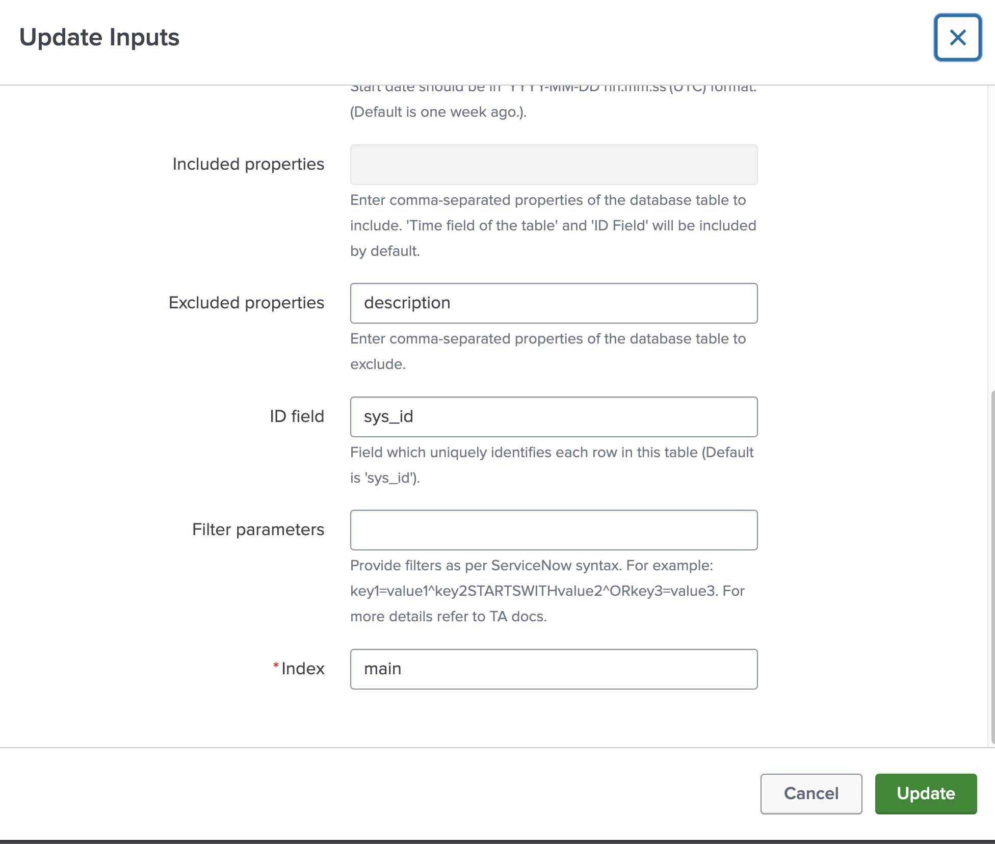The image size is (995, 844).
Task: Click the Filter parameters label
Action: pyautogui.click(x=258, y=529)
